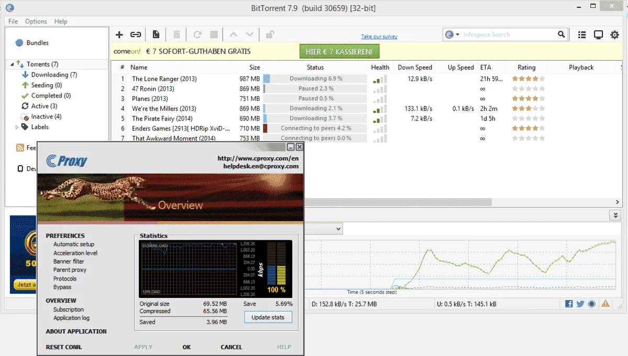The width and height of the screenshot is (628, 356).
Task: Select Seeding (0) category
Action: pos(47,85)
